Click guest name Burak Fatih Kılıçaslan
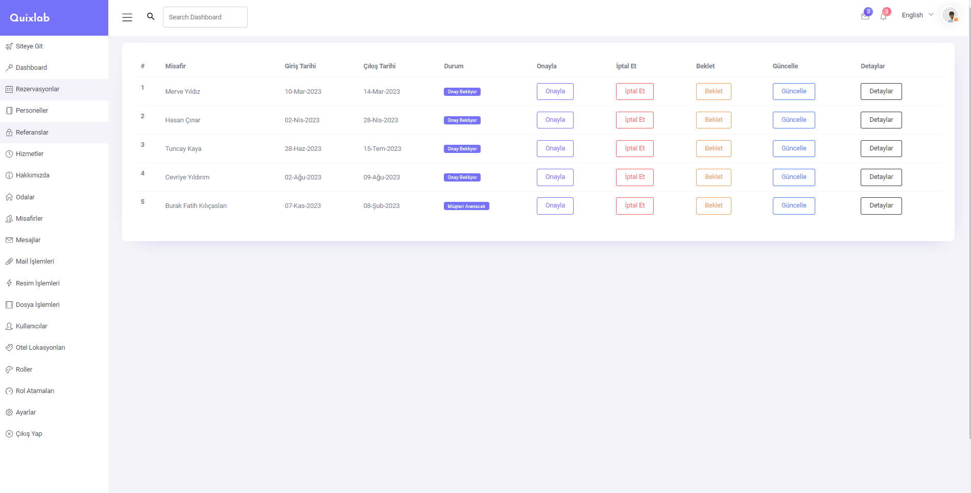The width and height of the screenshot is (971, 493). pyautogui.click(x=196, y=206)
